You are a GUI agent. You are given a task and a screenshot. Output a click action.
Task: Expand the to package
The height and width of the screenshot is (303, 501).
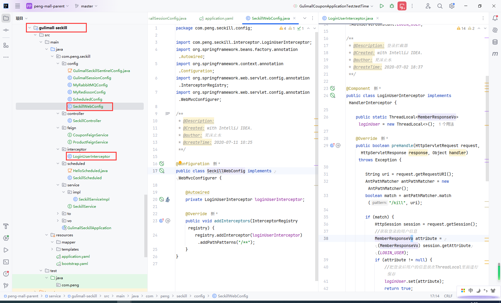58,213
